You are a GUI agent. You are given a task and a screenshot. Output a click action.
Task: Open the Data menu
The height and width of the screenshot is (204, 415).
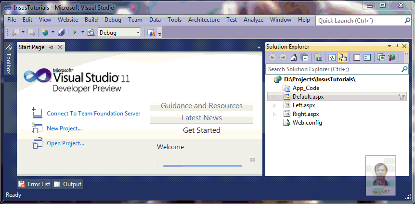(x=155, y=20)
